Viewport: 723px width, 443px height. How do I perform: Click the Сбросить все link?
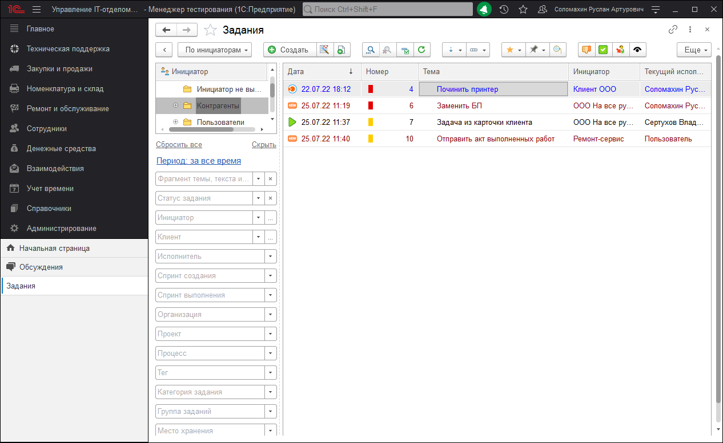pyautogui.click(x=179, y=145)
